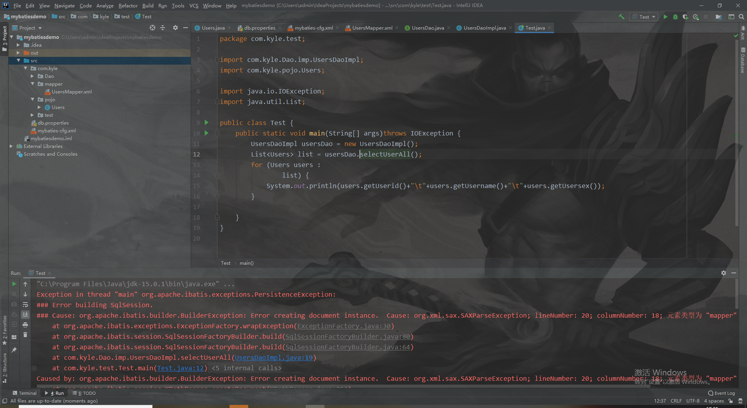The width and height of the screenshot is (747, 408).
Task: Open the Analyze menu
Action: [105, 5]
